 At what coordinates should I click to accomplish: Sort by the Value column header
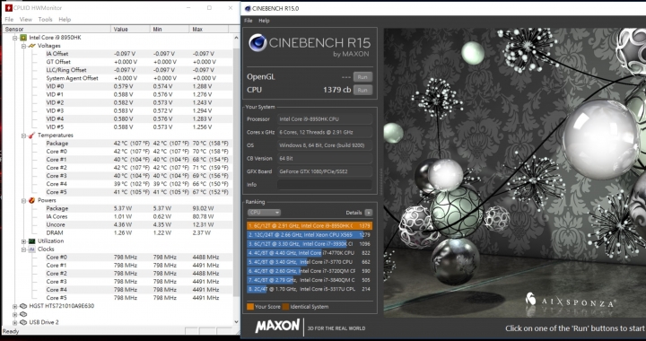tap(130, 30)
